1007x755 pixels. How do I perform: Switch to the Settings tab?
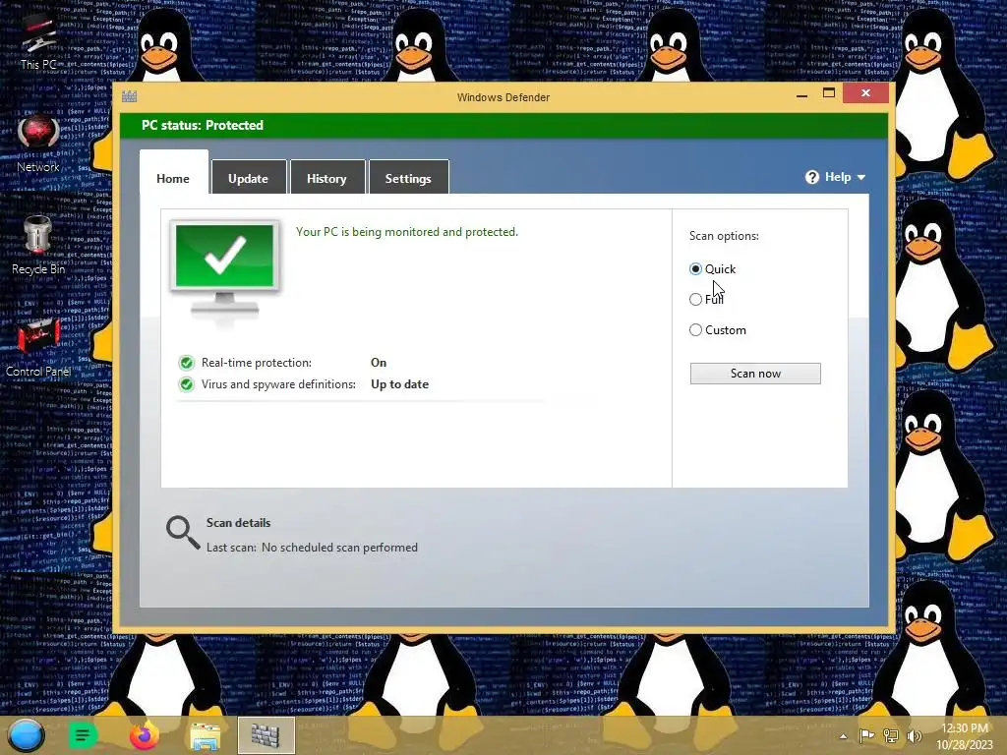(x=408, y=179)
